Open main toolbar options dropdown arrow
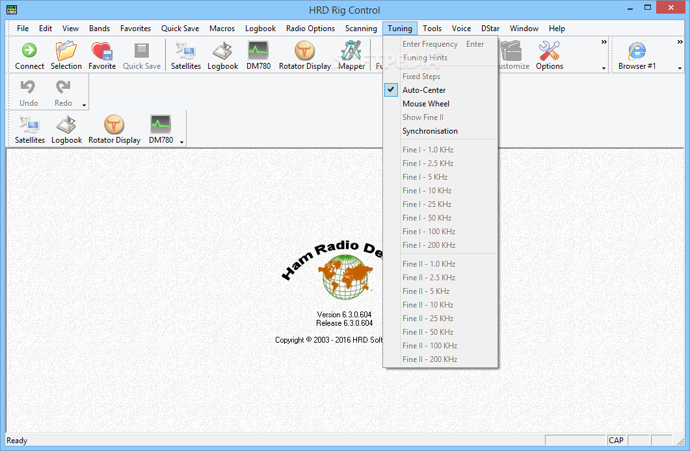690x451 pixels. 604,69
